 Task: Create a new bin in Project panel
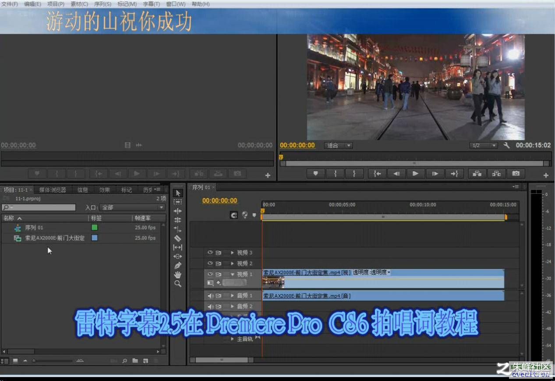[135, 361]
